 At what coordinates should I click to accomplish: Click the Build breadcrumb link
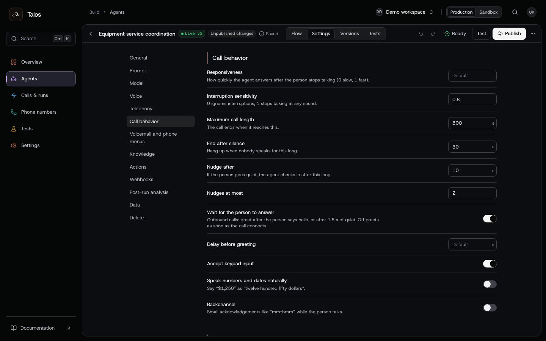point(94,12)
